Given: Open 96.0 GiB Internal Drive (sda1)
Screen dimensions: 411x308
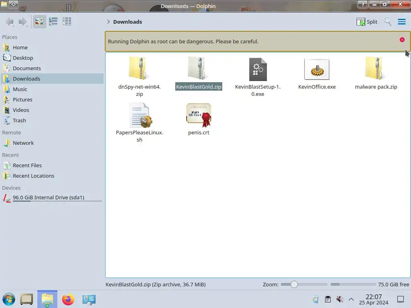Looking at the screenshot, I should (x=52, y=198).
